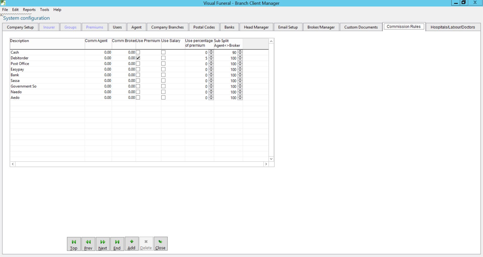Image resolution: width=483 pixels, height=257 pixels.
Task: Restore down the application window
Action: 463,3
